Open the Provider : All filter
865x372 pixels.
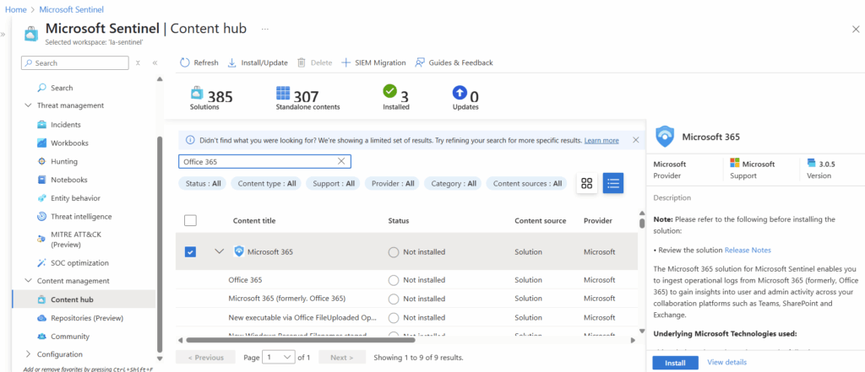point(393,184)
